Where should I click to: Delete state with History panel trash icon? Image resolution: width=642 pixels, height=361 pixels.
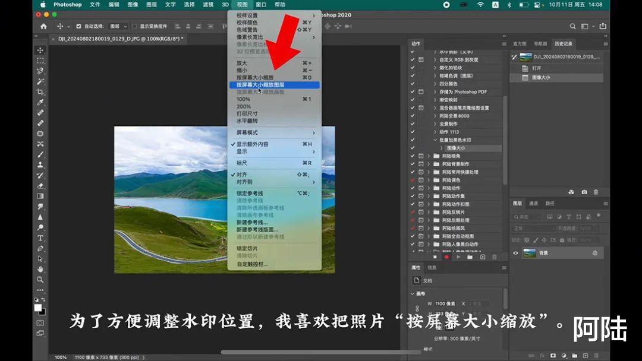[x=596, y=192]
